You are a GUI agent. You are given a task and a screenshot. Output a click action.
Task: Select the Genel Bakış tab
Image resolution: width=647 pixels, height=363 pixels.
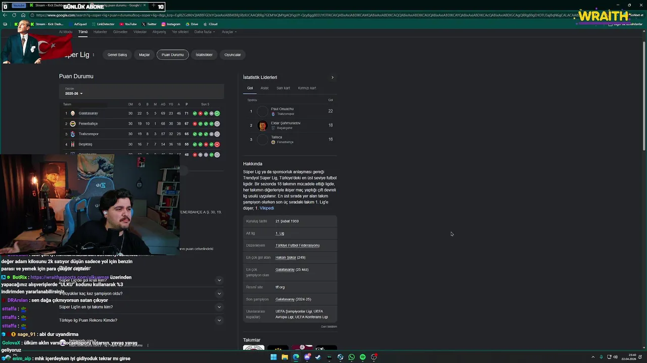(117, 54)
